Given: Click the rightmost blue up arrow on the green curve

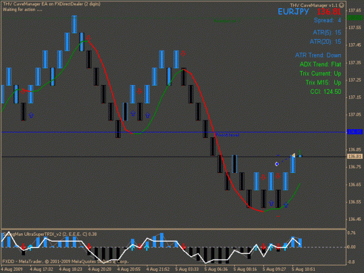Looking at the screenshot, I should [286, 205].
